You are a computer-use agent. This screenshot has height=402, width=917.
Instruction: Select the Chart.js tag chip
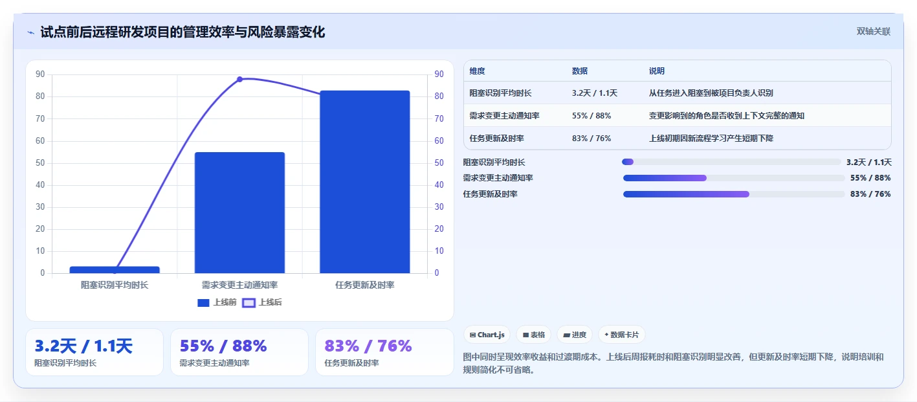pyautogui.click(x=487, y=335)
